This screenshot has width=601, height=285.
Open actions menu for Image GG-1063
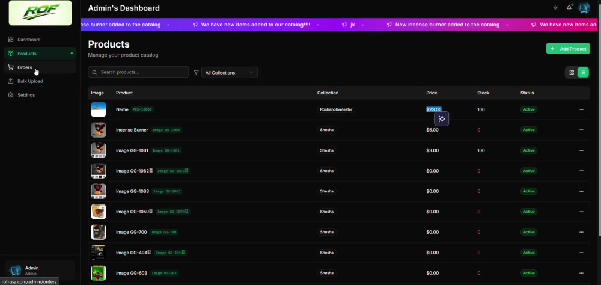tap(581, 191)
